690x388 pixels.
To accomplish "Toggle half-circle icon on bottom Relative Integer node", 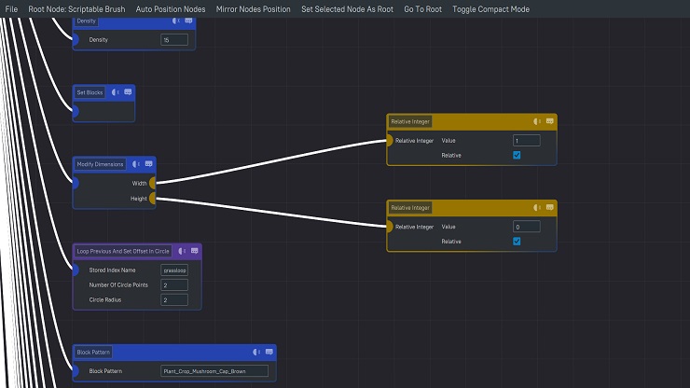I will click(x=537, y=207).
